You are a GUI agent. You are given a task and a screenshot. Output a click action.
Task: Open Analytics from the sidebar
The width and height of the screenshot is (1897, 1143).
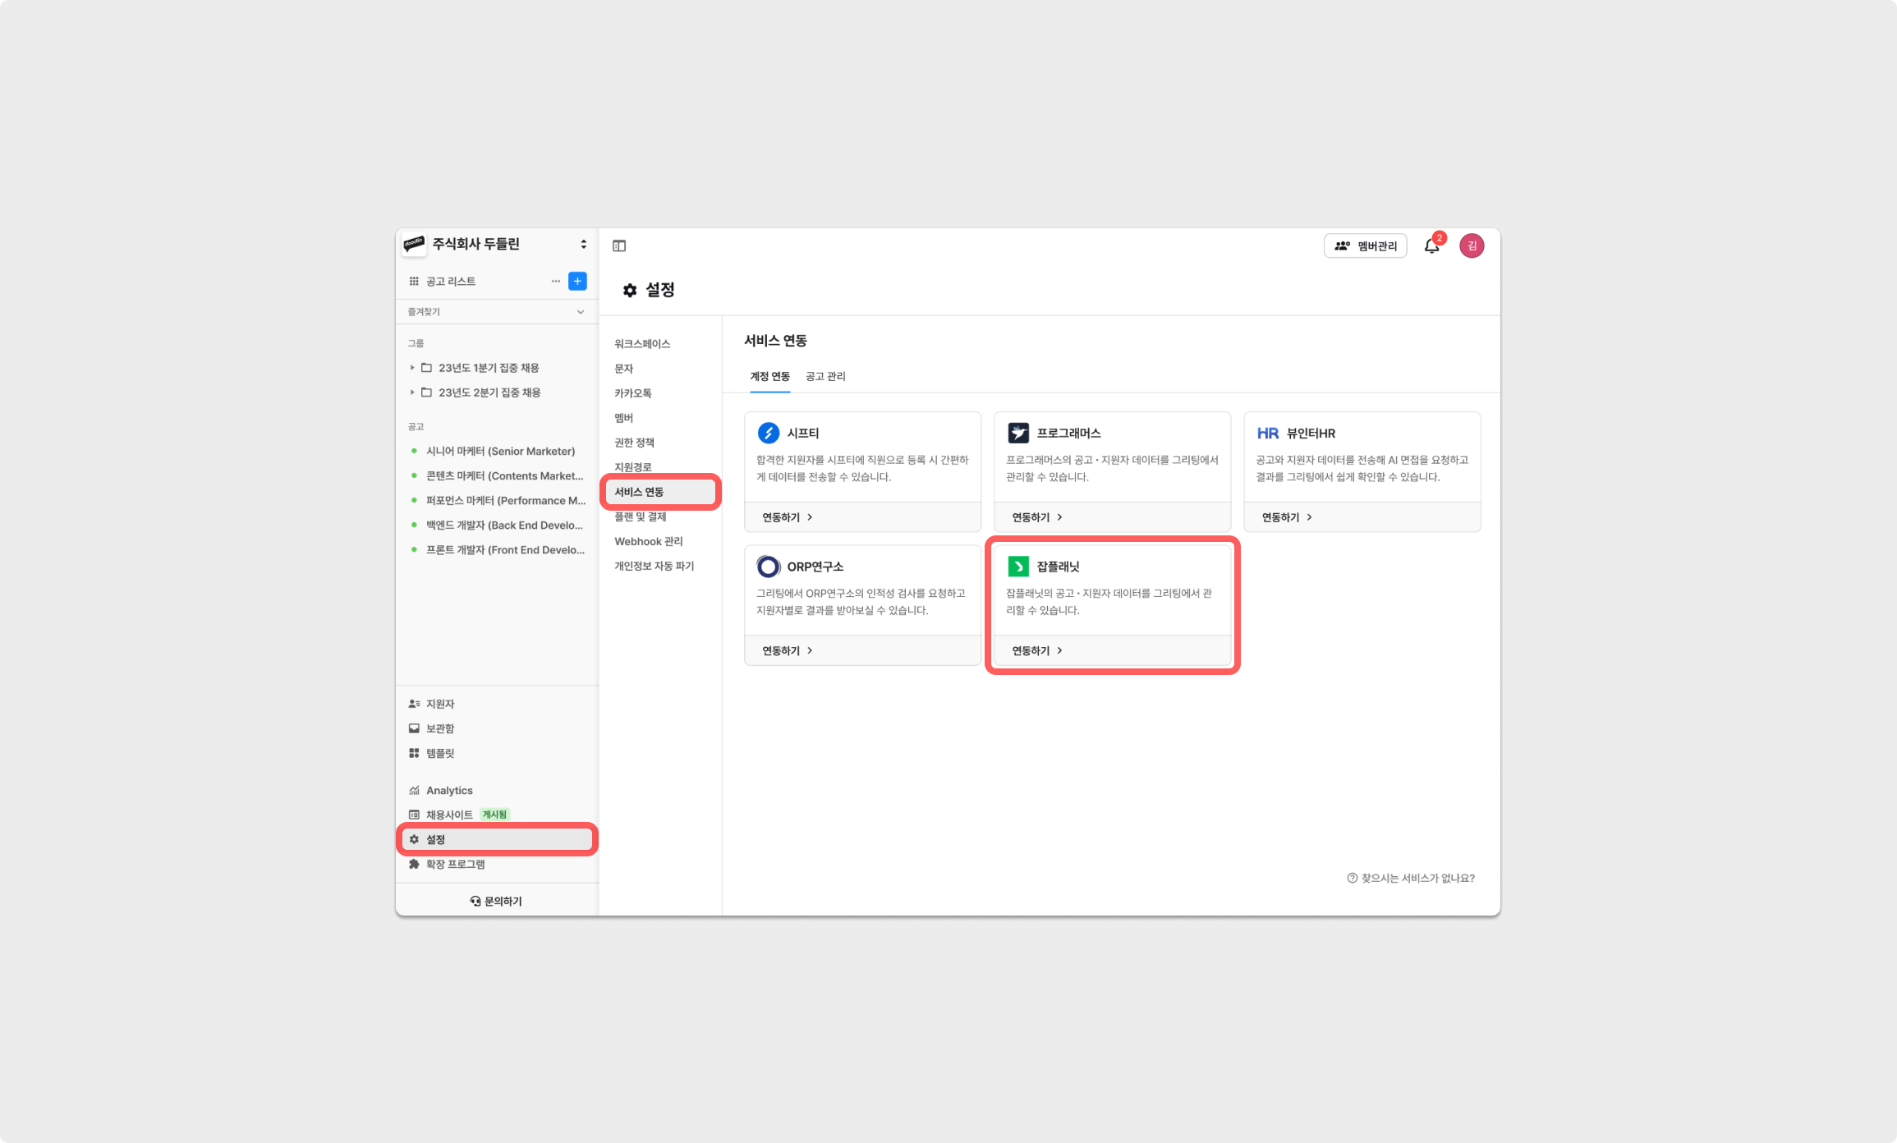(x=448, y=790)
